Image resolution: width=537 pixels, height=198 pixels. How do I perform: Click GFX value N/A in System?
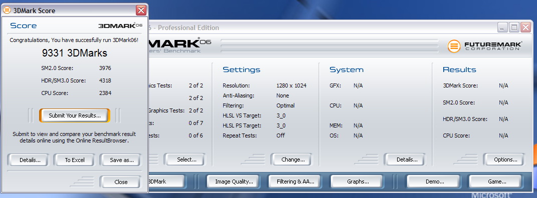[x=358, y=85]
